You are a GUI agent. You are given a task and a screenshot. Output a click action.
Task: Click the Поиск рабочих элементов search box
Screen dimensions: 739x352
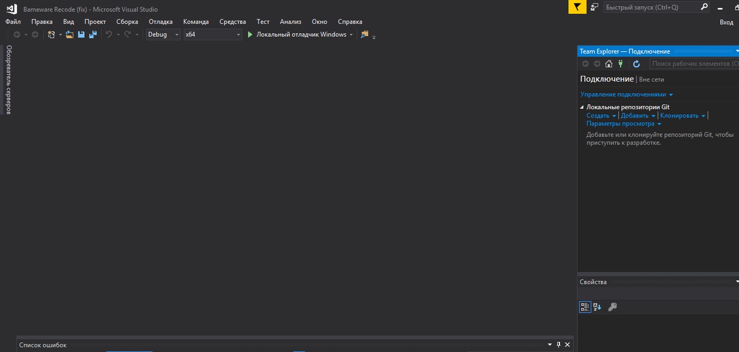(x=694, y=64)
